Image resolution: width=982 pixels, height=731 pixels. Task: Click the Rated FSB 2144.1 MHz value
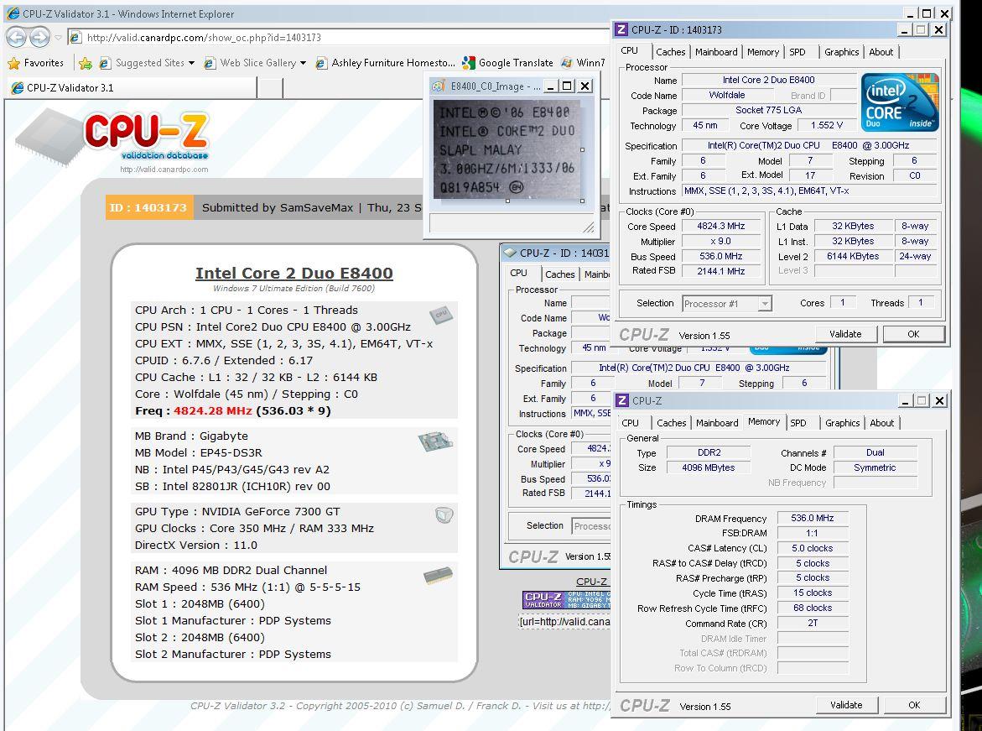click(x=721, y=271)
